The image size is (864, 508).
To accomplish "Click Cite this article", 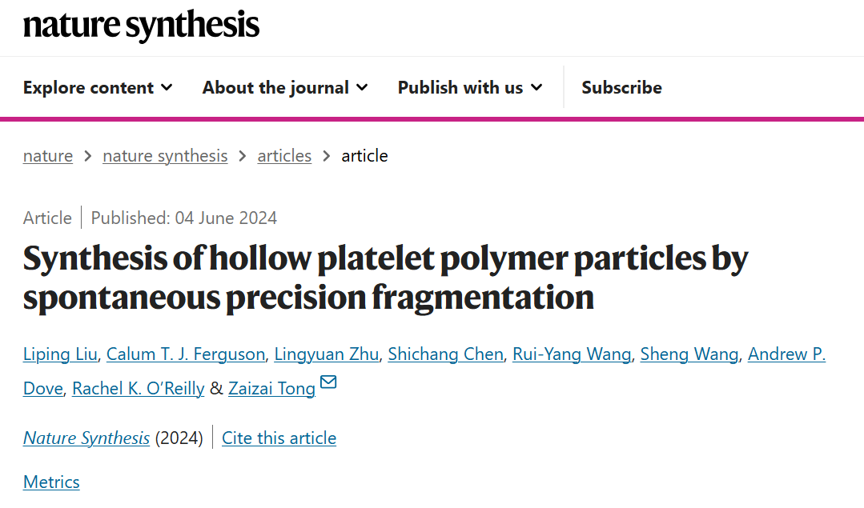I will (279, 438).
